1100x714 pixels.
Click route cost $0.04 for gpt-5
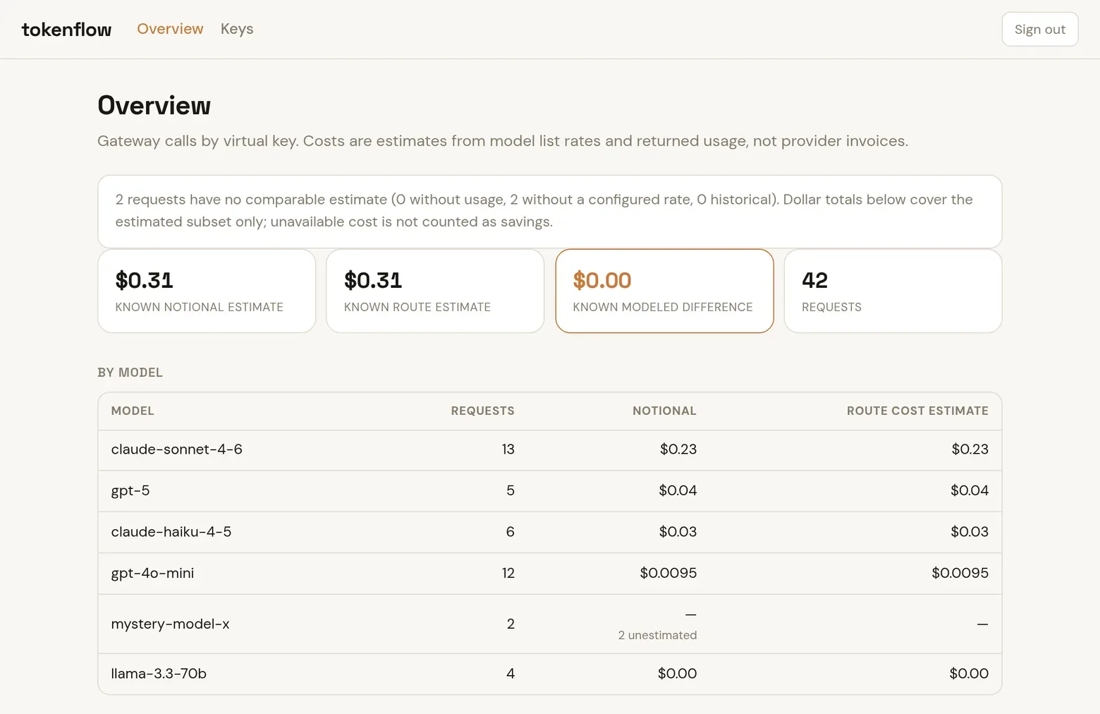(970, 490)
